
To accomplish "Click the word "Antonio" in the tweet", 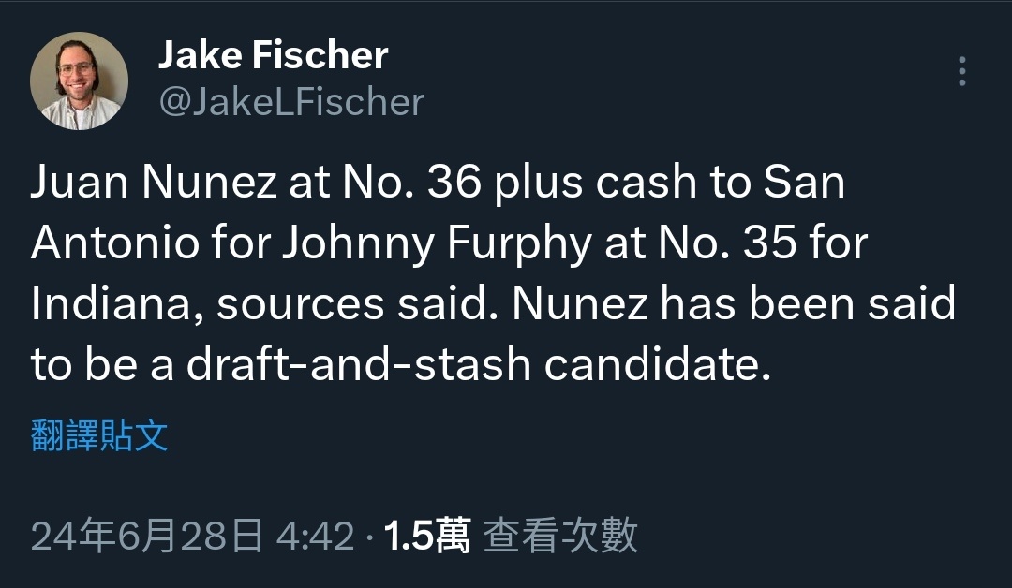I will tap(115, 244).
